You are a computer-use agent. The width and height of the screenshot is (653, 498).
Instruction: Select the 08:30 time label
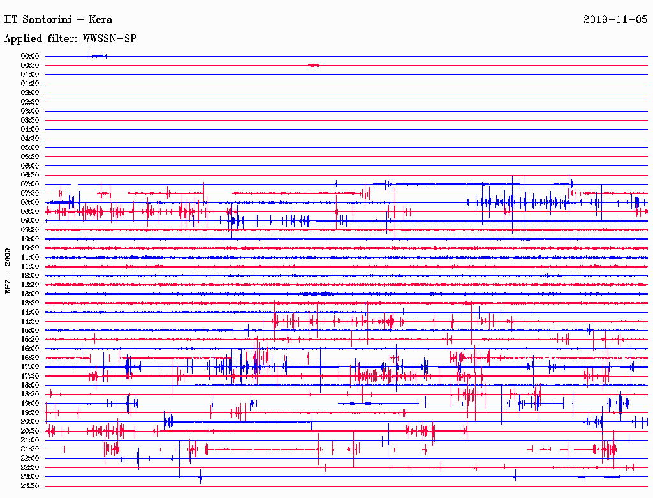point(29,211)
